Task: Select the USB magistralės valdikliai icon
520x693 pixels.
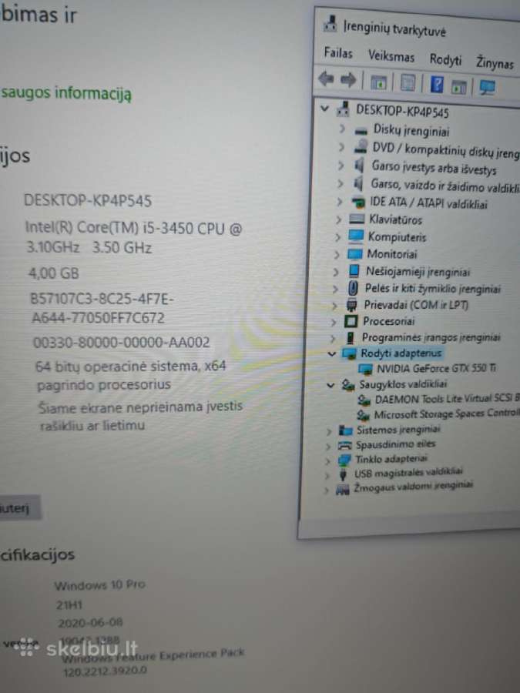Action: (343, 475)
